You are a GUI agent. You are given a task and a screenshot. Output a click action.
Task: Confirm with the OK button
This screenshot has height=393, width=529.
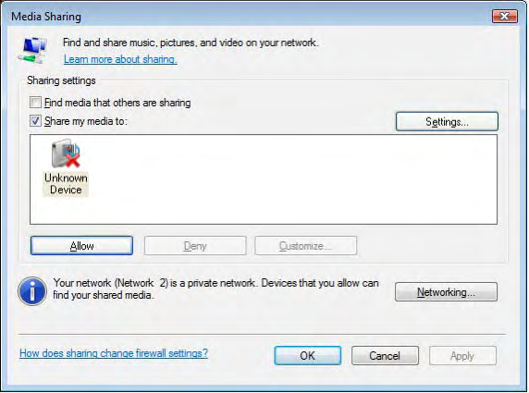[x=307, y=356]
